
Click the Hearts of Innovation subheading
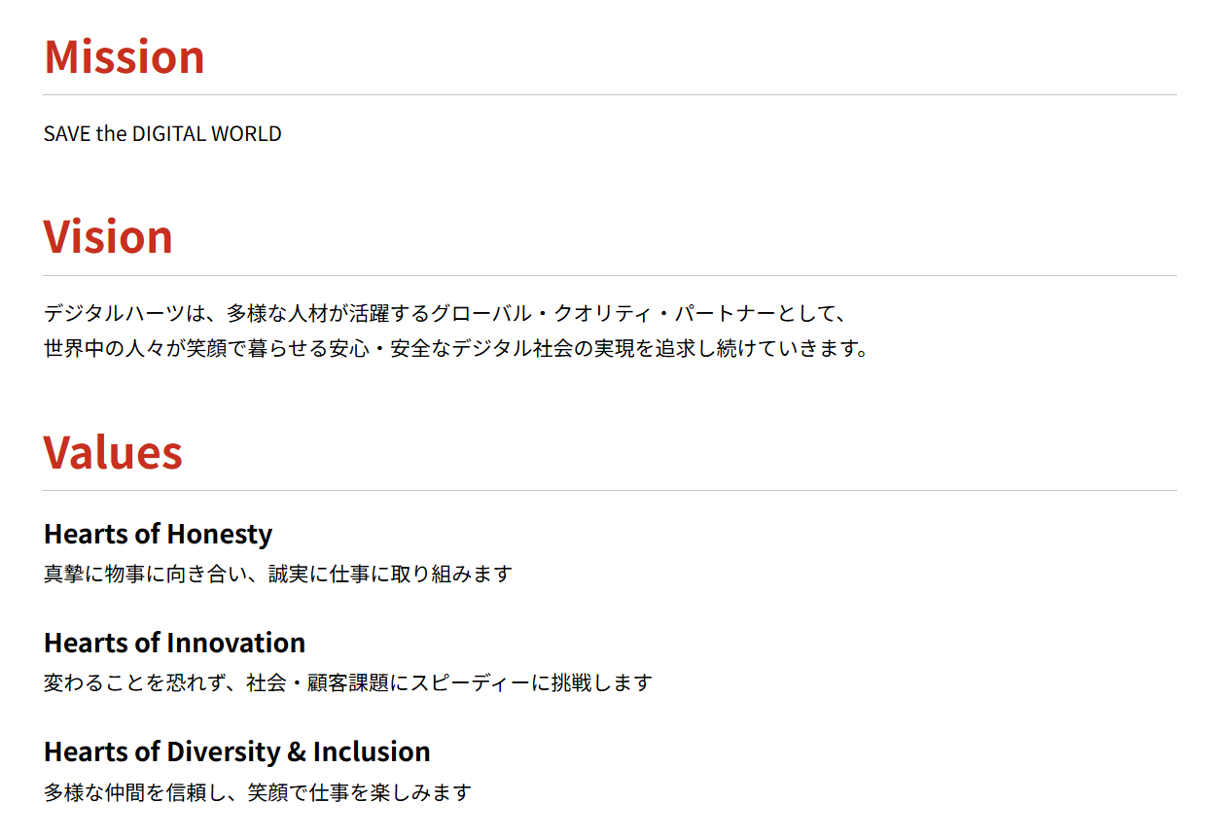(x=175, y=643)
